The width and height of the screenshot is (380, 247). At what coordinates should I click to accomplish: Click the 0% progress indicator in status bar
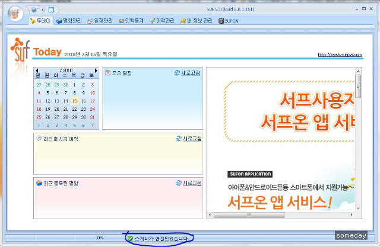pyautogui.click(x=100, y=238)
